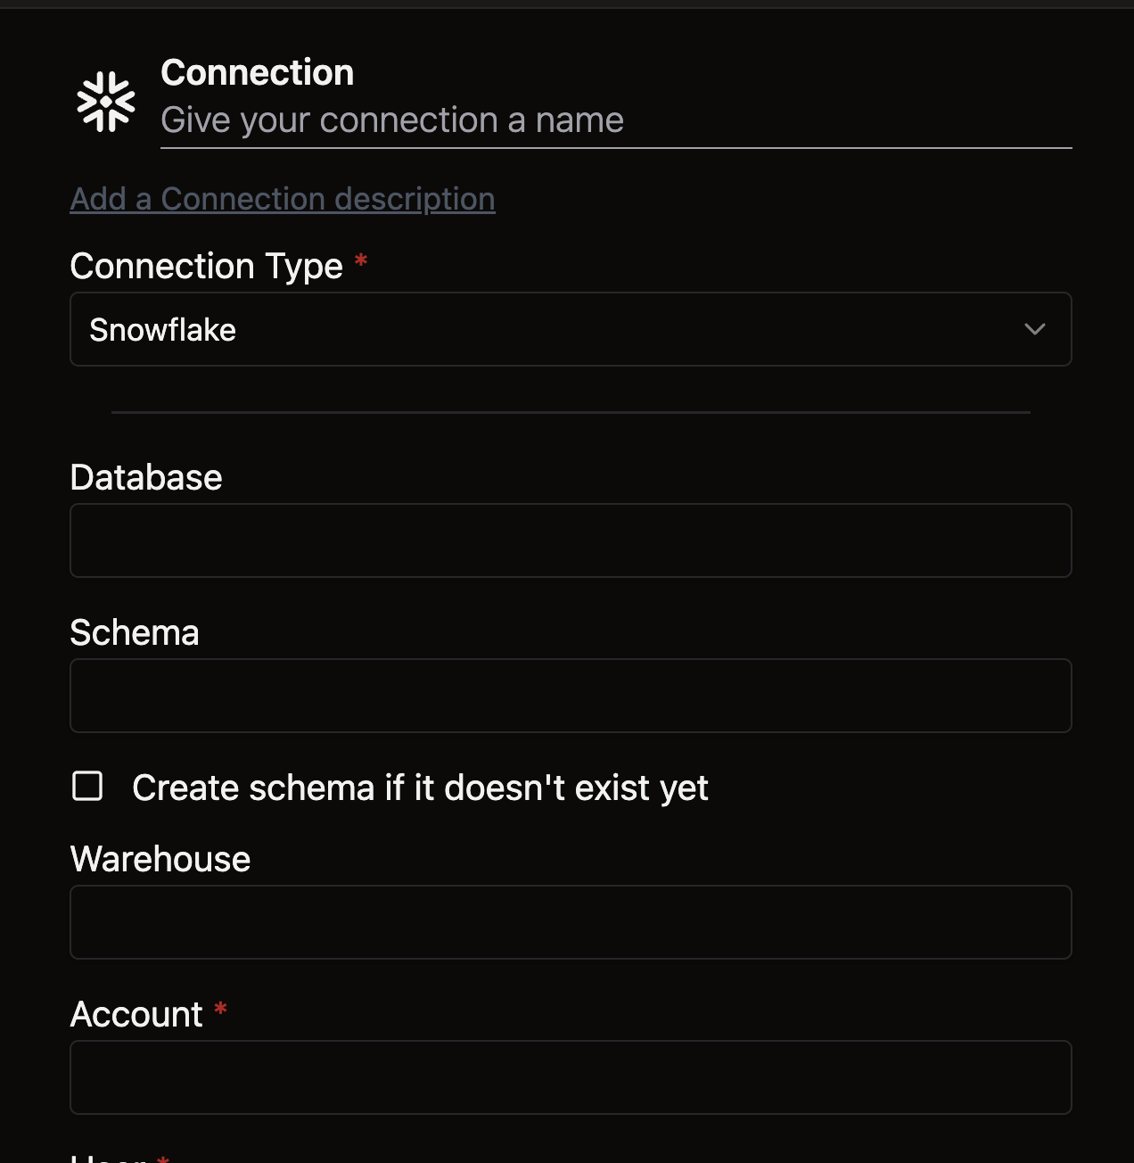Click the red asterisk beside Connection Type
Screen dimensions: 1134x1163
[x=361, y=260]
